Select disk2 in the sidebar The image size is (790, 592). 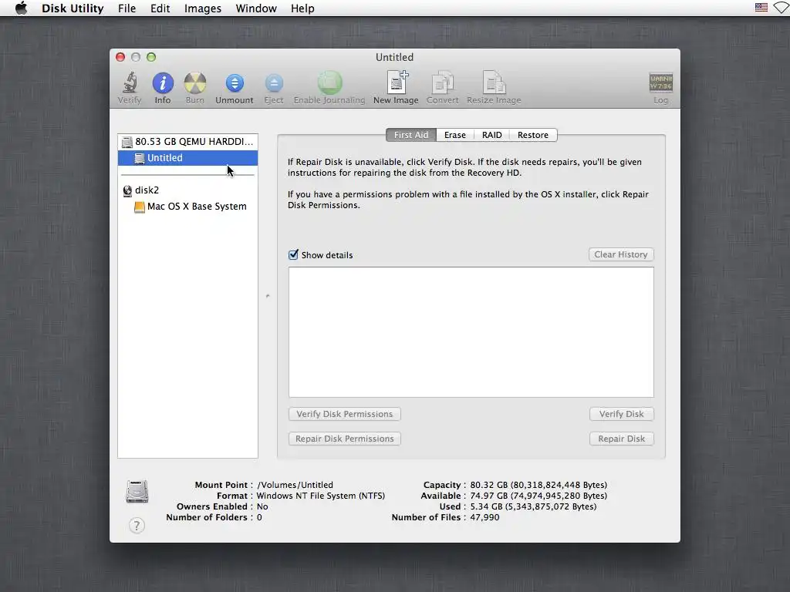(188, 190)
